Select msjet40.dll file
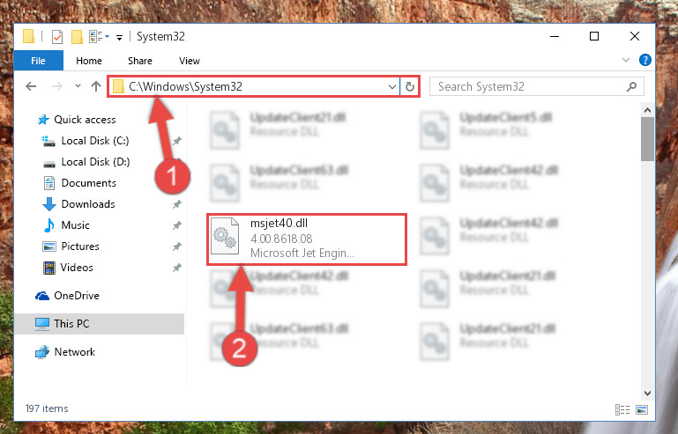 (307, 239)
